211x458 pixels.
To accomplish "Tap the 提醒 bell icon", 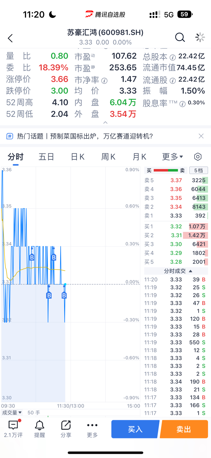I will coord(39,425).
